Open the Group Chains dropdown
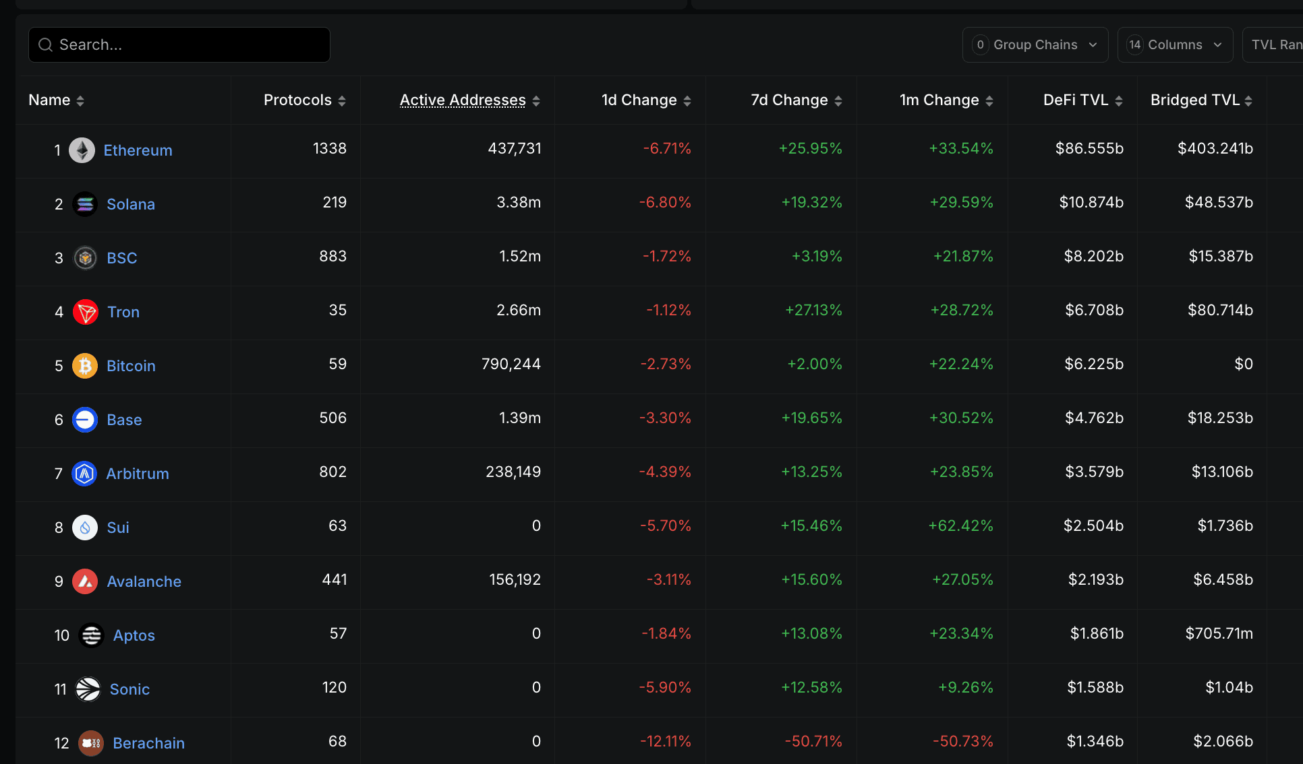 (x=1035, y=44)
